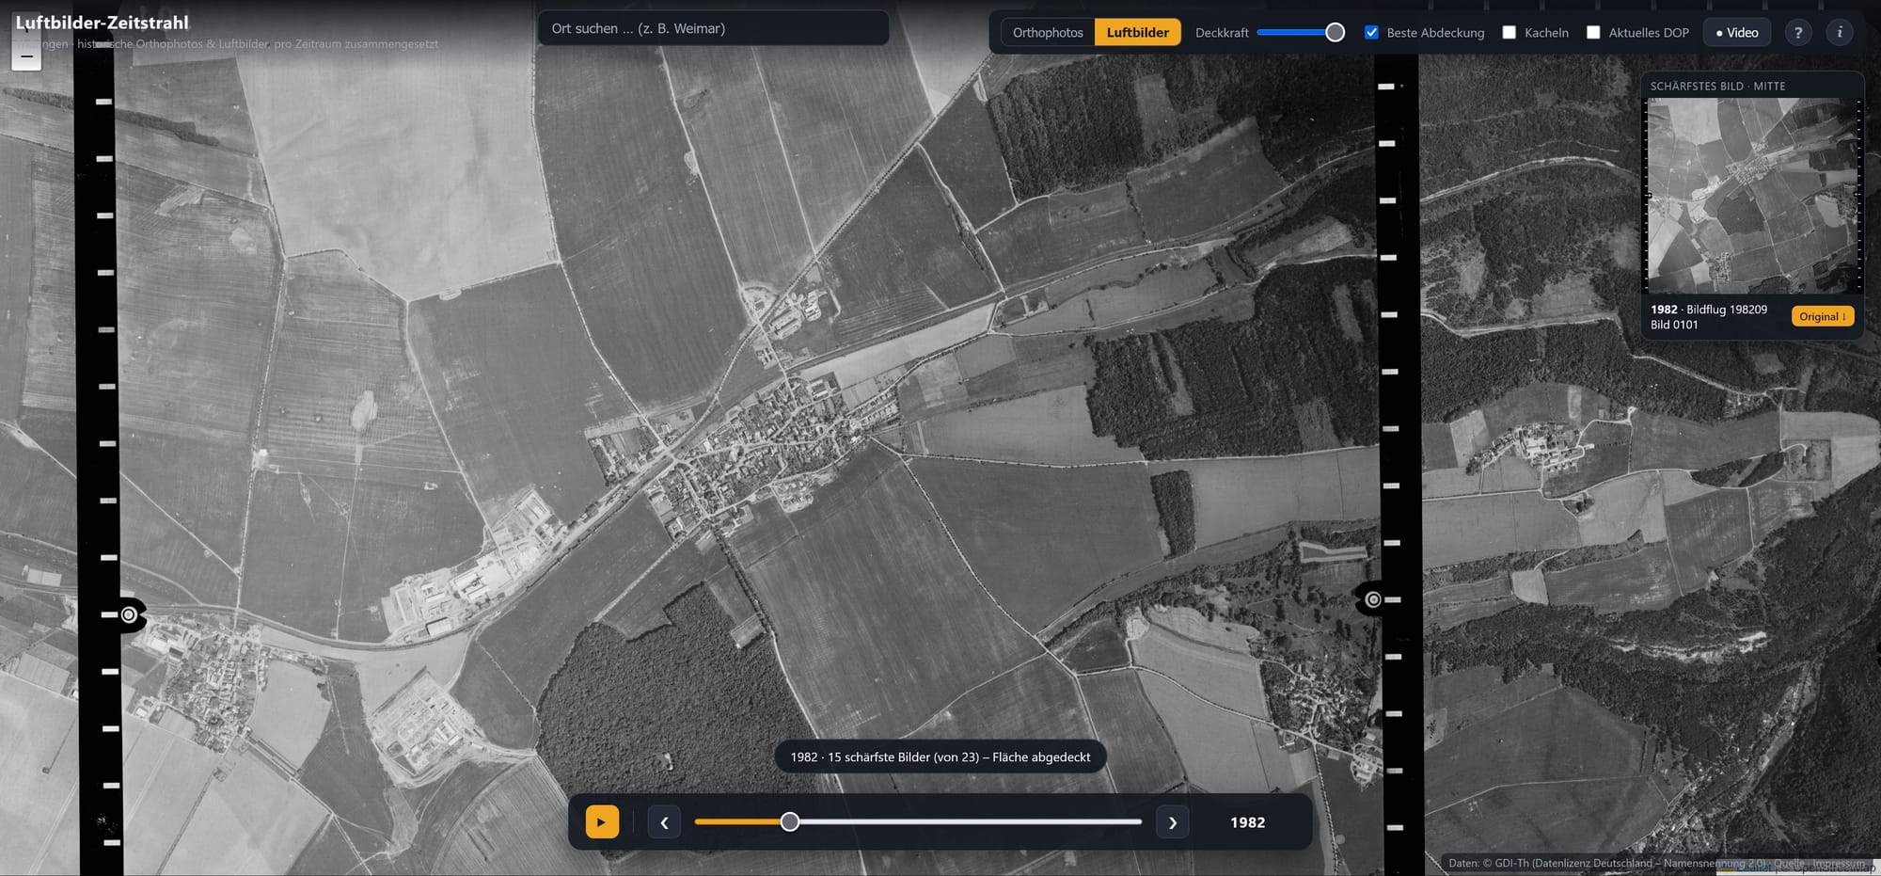Screen dimensions: 1881x876
Task: Start timeline playback with the orange play button
Action: [602, 821]
